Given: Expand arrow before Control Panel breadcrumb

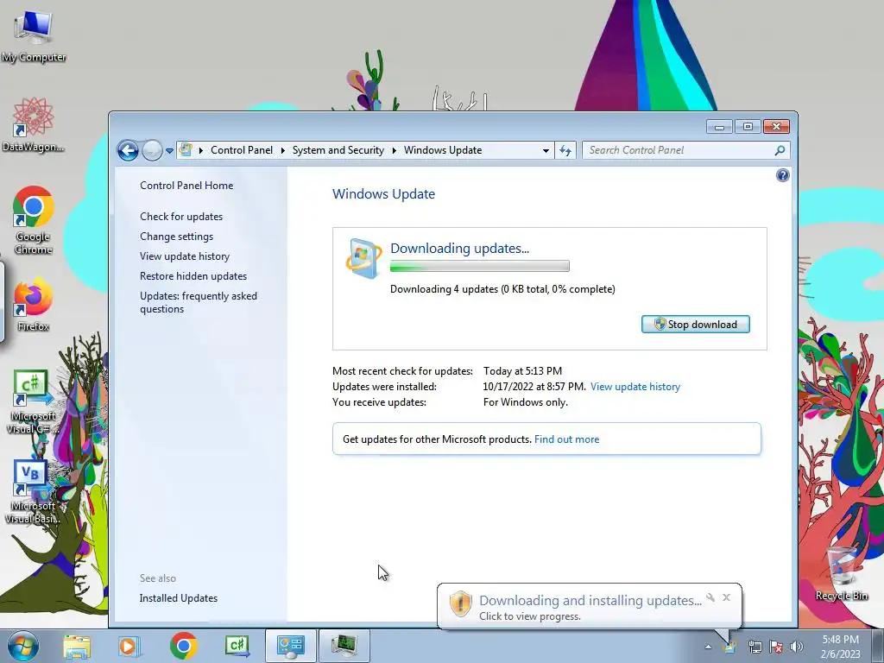Looking at the screenshot, I should 200,150.
